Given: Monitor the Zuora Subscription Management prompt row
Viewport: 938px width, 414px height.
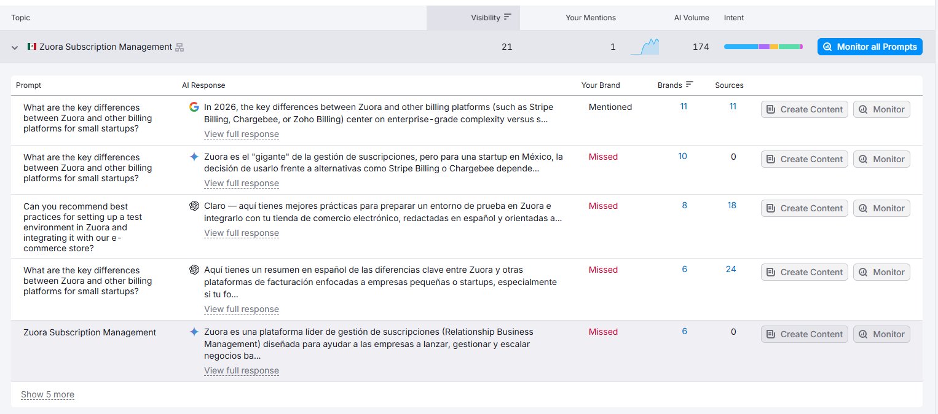Looking at the screenshot, I should [881, 334].
